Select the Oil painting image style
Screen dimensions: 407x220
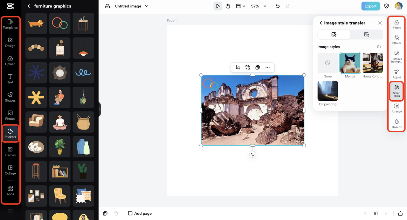pyautogui.click(x=328, y=91)
